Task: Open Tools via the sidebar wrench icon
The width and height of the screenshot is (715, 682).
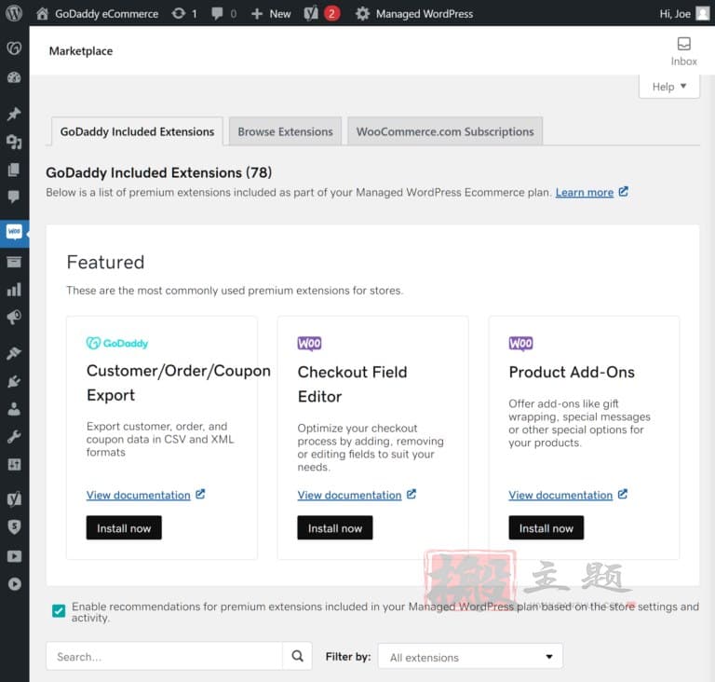Action: (x=14, y=437)
